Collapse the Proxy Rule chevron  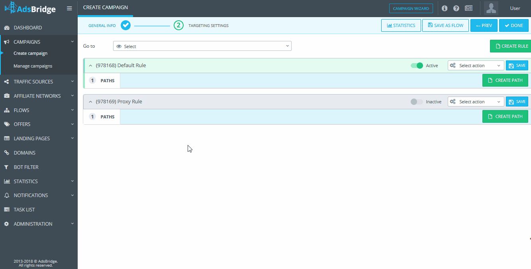tap(90, 102)
